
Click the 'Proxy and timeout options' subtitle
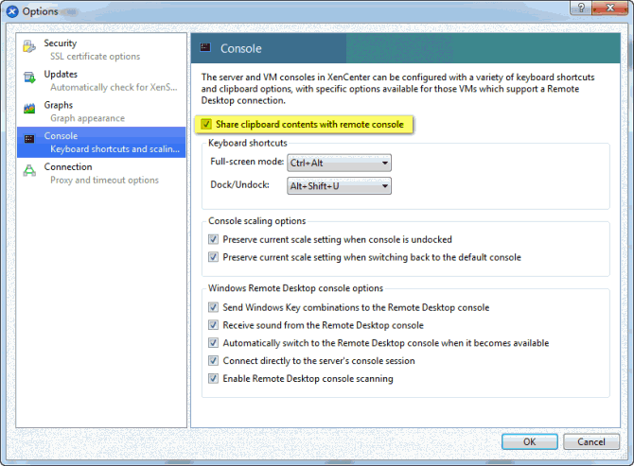click(x=104, y=181)
